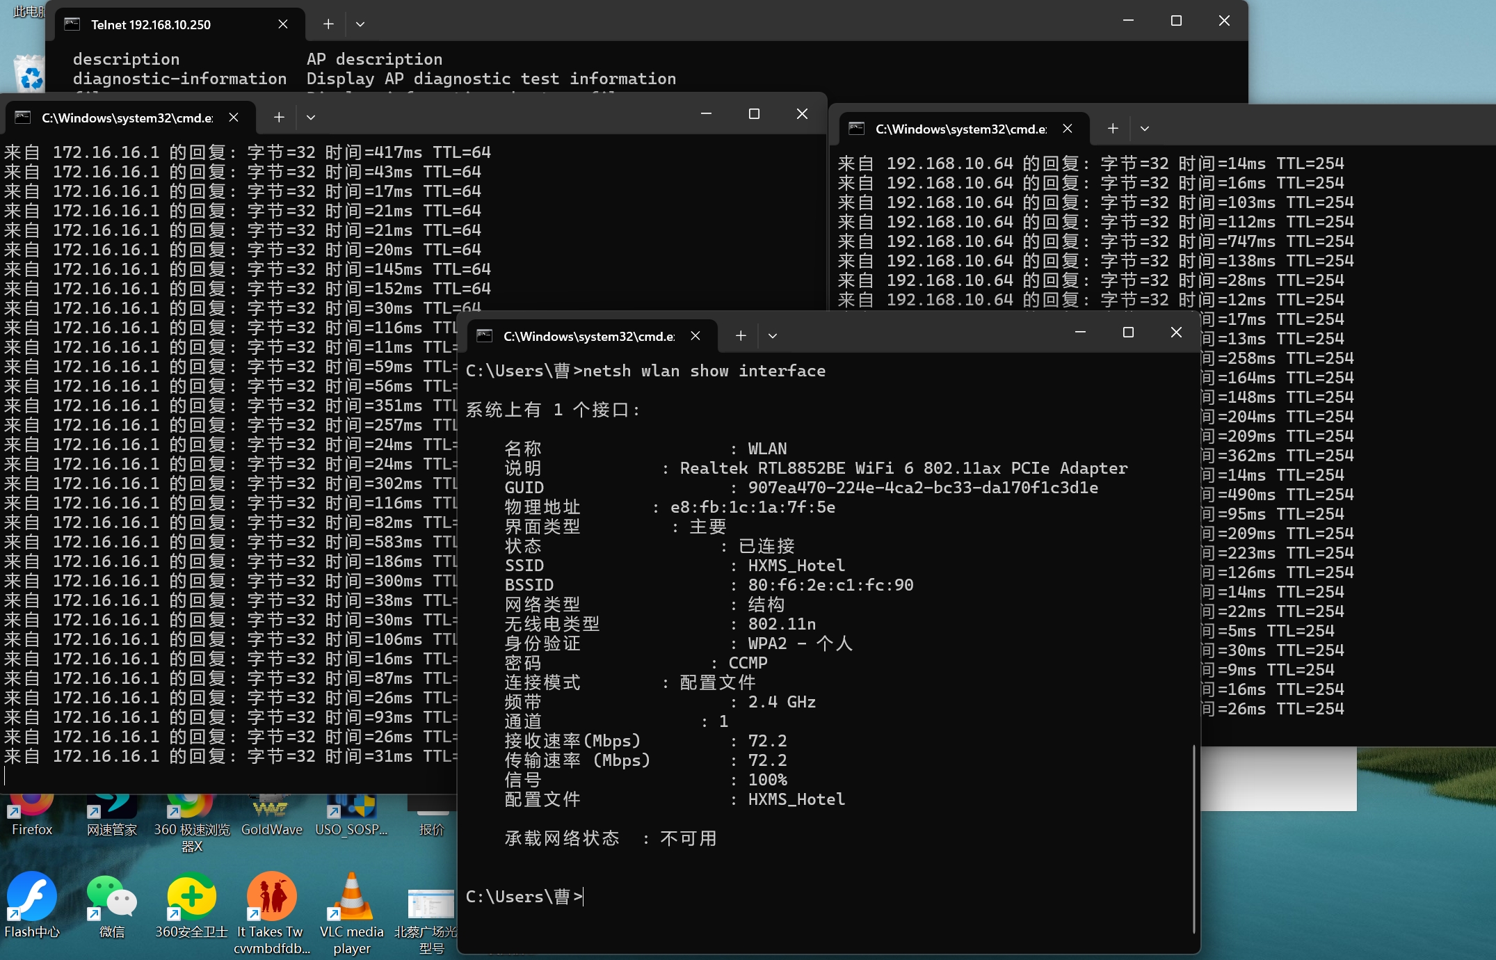Expand the Telnet window's tab dropdown arrow

pos(360,24)
